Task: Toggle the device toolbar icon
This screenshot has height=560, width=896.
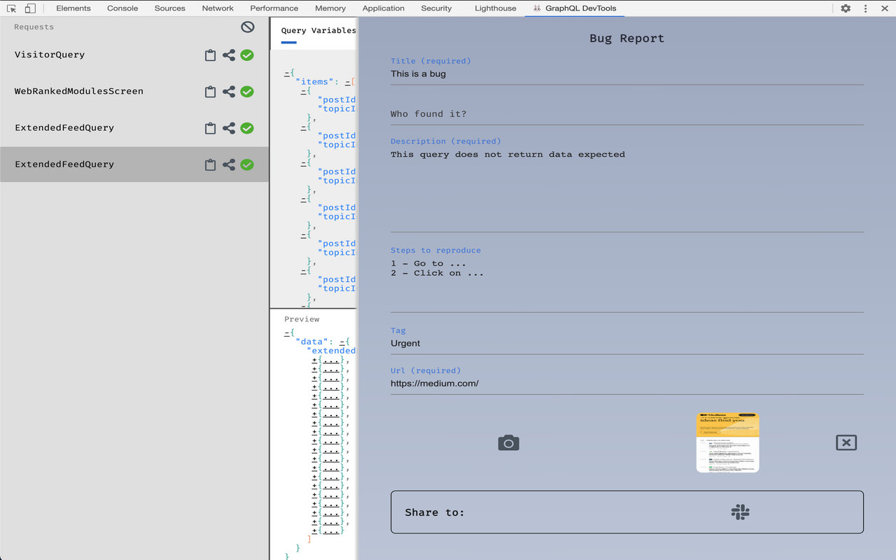Action: click(30, 8)
